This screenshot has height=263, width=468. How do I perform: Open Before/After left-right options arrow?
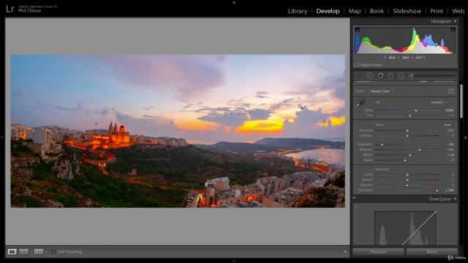(31, 252)
